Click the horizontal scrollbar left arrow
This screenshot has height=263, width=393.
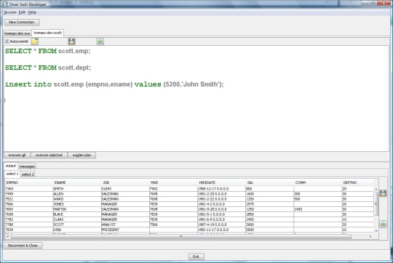[8, 236]
